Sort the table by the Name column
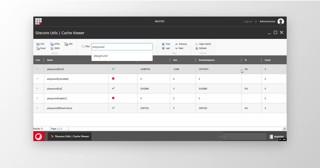 (x=50, y=60)
